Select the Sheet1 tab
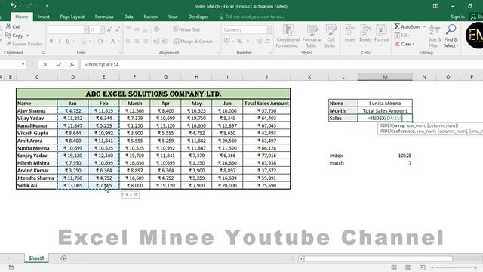Viewport: 483px width, 272px height. click(x=36, y=258)
